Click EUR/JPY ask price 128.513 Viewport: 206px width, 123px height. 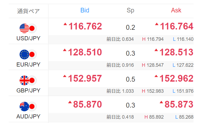point(176,52)
